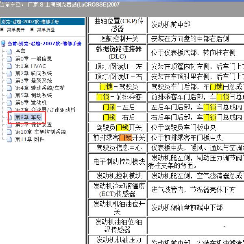Click the 发动机油油位/油温传感器 cell
This screenshot has height=244, width=244.
(118, 225)
